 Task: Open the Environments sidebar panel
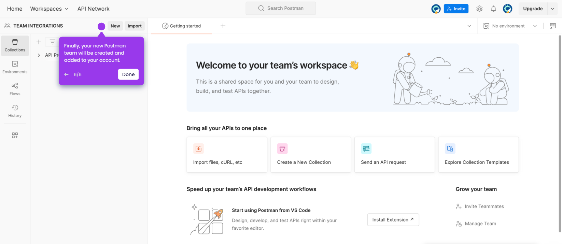[15, 68]
